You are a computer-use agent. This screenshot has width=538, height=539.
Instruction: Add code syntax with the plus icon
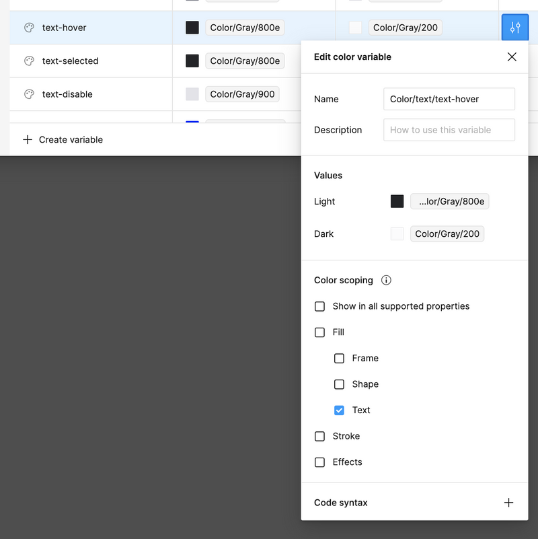(509, 503)
